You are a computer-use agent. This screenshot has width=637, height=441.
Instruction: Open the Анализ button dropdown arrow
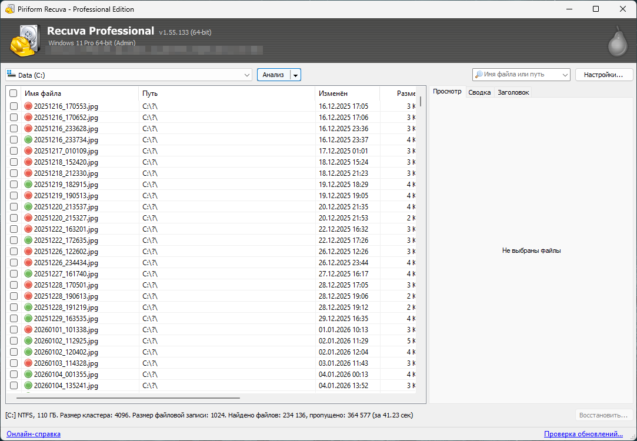tap(295, 75)
